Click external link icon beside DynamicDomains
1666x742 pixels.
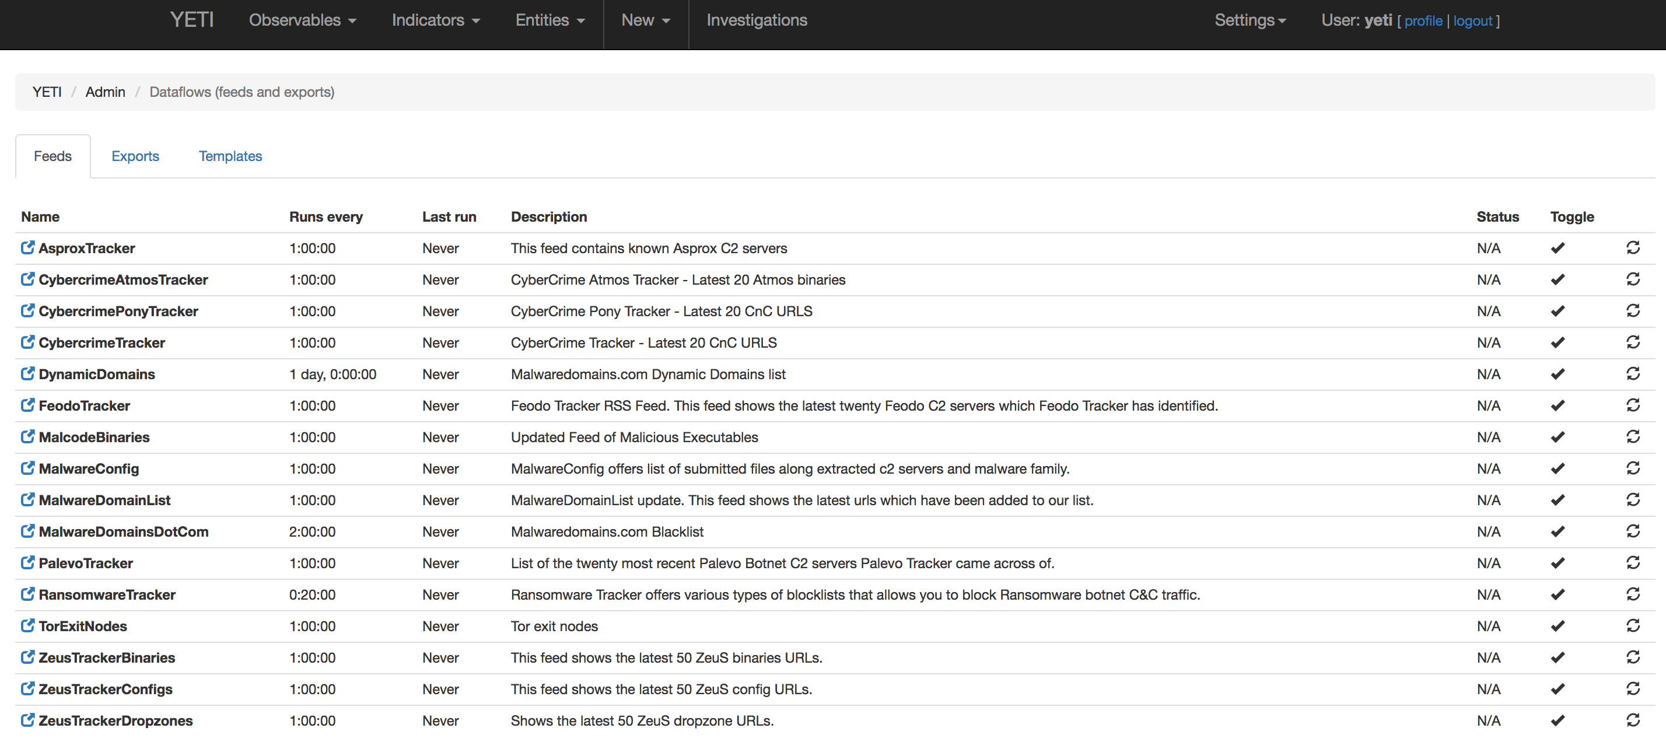tap(27, 373)
